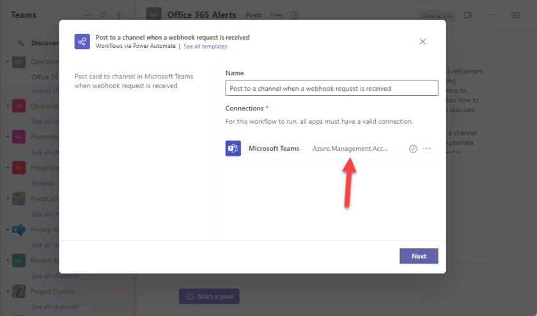
Task: Click the Microsoft Teams connection label
Action: (274, 148)
